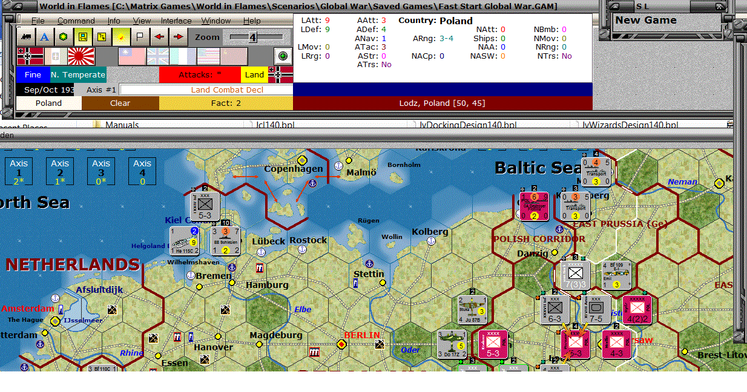Select the Axis 4 box on map

pos(142,172)
